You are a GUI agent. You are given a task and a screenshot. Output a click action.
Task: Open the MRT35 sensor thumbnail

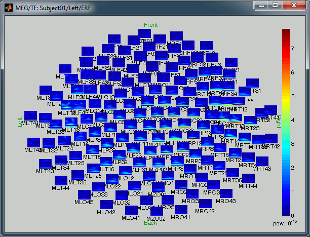(x=232, y=173)
